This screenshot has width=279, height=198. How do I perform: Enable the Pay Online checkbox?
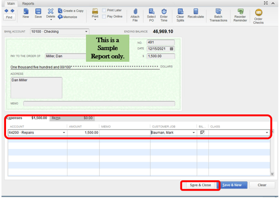[x=104, y=17]
